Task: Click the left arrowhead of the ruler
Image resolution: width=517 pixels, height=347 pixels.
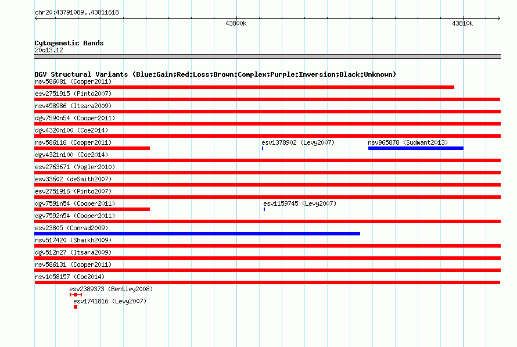Action: click(x=36, y=19)
